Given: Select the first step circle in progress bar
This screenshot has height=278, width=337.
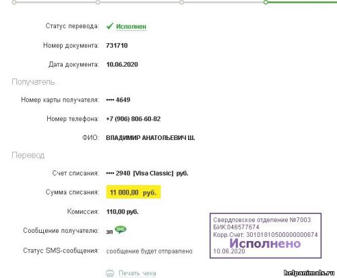Looking at the screenshot, I should pyautogui.click(x=14, y=3).
